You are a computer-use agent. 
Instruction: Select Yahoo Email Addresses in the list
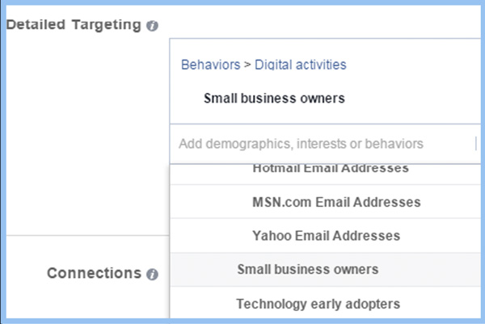[326, 236]
